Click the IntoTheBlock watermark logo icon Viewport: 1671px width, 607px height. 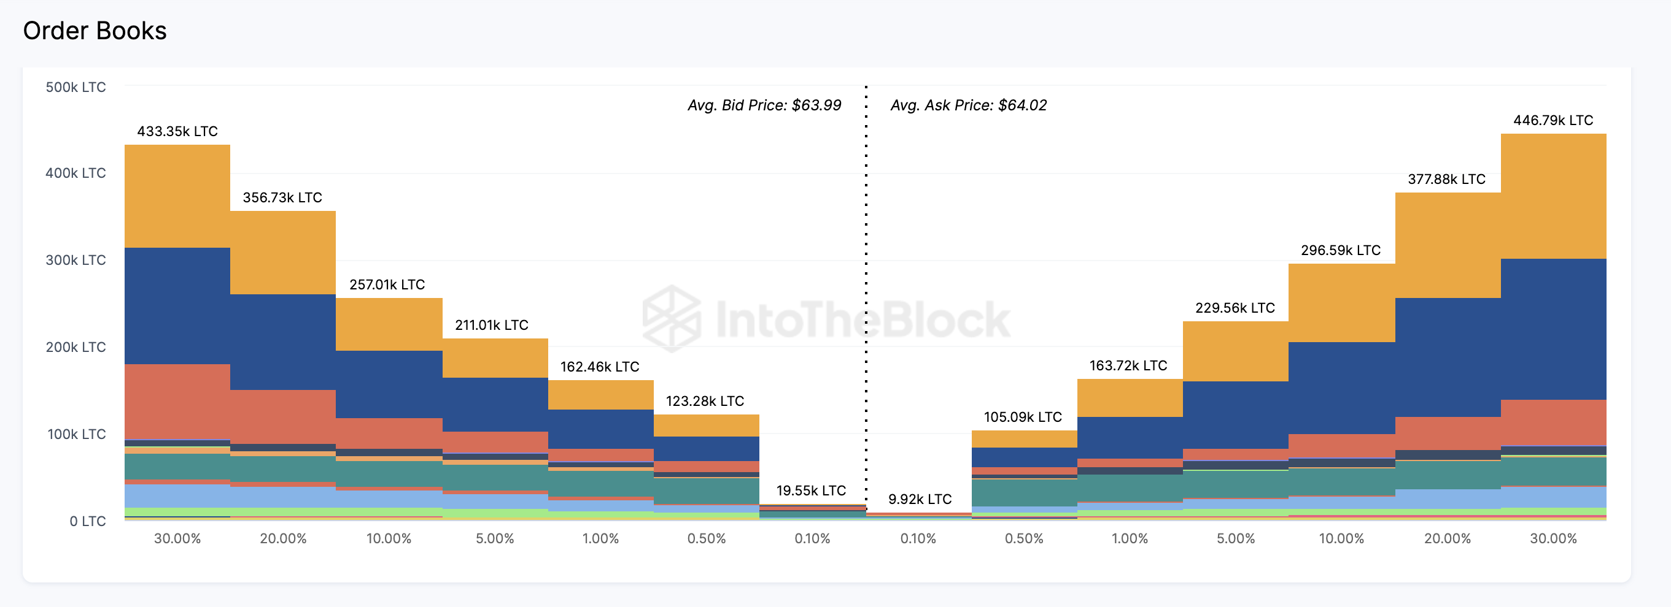671,319
